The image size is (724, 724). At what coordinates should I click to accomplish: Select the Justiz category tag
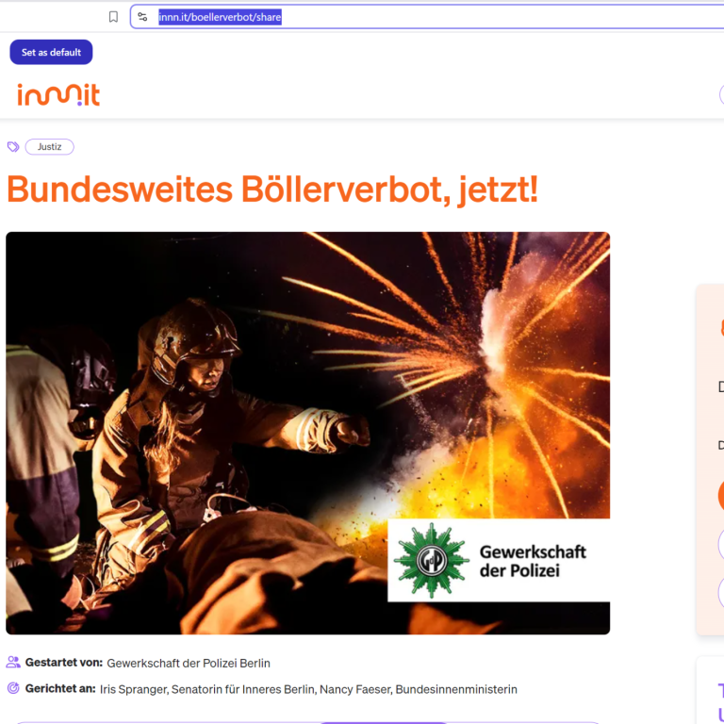[x=49, y=147]
